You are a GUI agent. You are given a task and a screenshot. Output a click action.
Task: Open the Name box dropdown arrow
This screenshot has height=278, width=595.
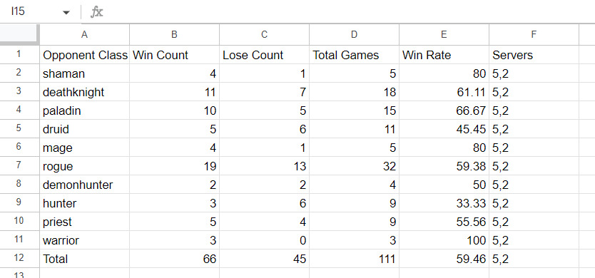[66, 13]
